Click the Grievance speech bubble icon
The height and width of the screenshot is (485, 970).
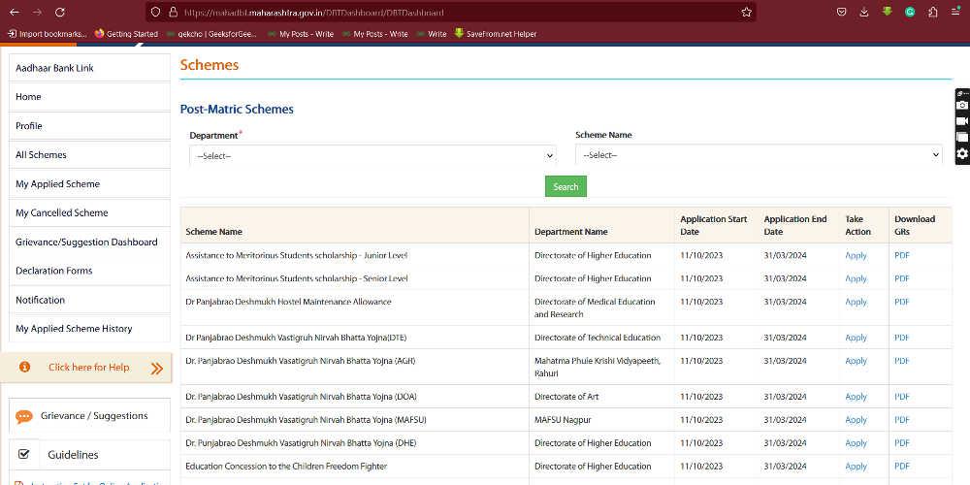pyautogui.click(x=24, y=416)
